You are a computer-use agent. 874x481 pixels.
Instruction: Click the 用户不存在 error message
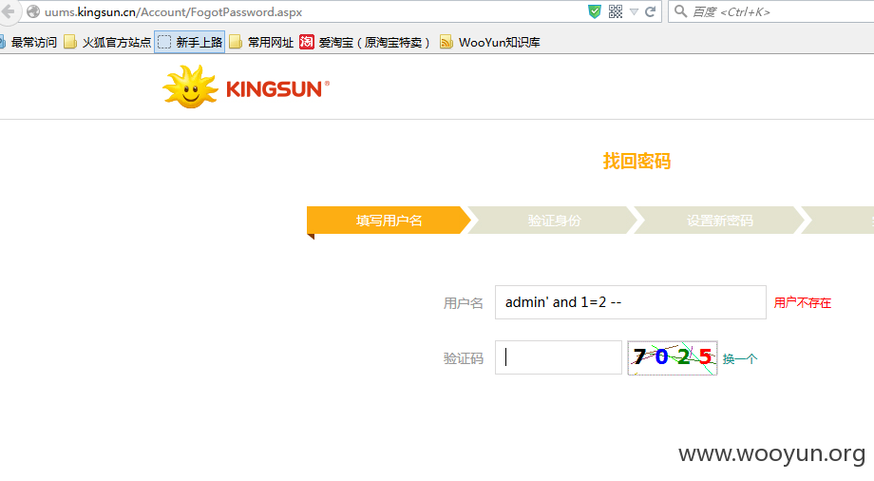pyautogui.click(x=802, y=303)
